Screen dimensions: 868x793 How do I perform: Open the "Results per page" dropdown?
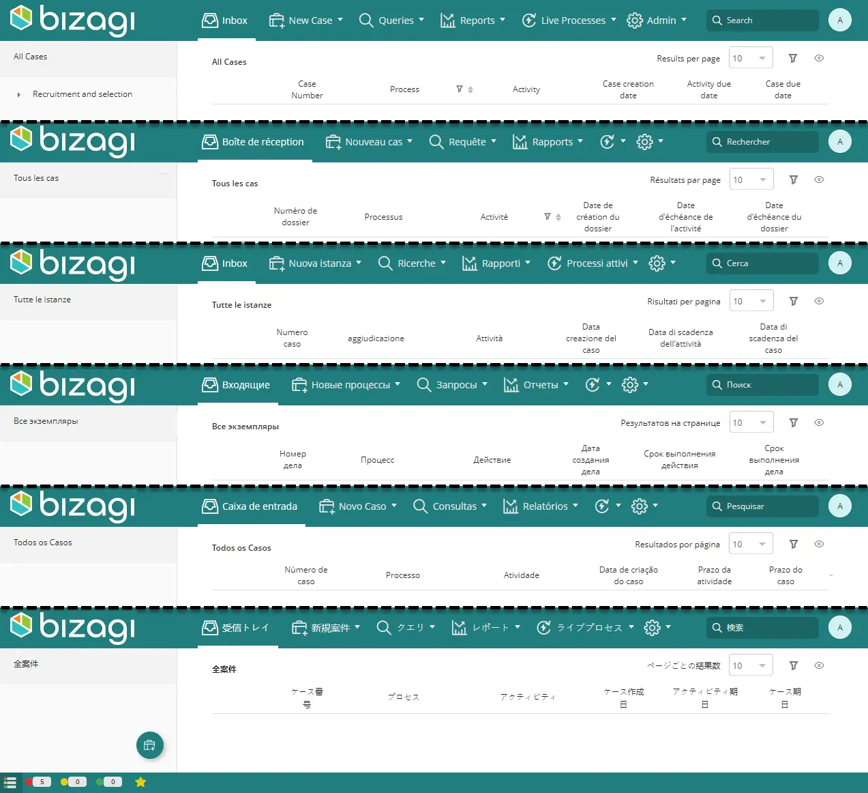(751, 58)
